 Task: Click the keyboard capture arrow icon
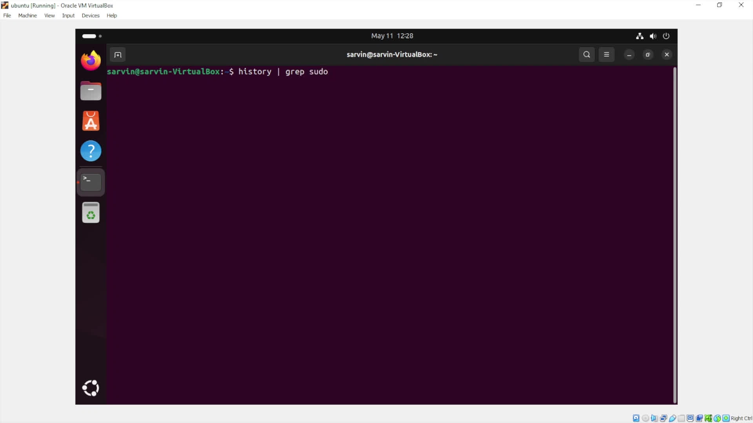click(726, 418)
